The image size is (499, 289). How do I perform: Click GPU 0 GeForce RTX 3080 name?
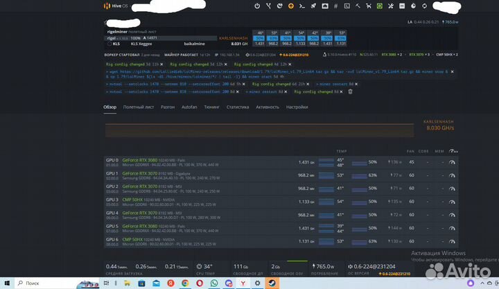[x=140, y=160]
